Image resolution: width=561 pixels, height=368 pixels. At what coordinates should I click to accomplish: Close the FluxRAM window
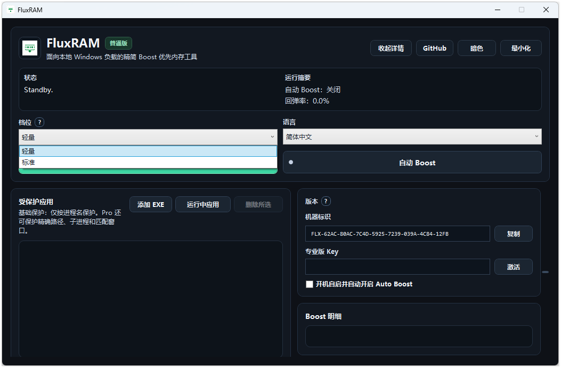[x=546, y=10]
